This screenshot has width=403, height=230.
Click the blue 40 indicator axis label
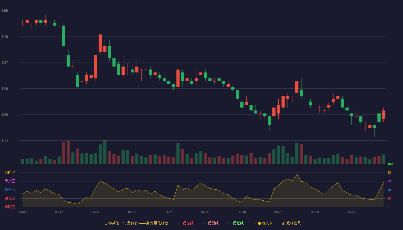click(x=389, y=190)
